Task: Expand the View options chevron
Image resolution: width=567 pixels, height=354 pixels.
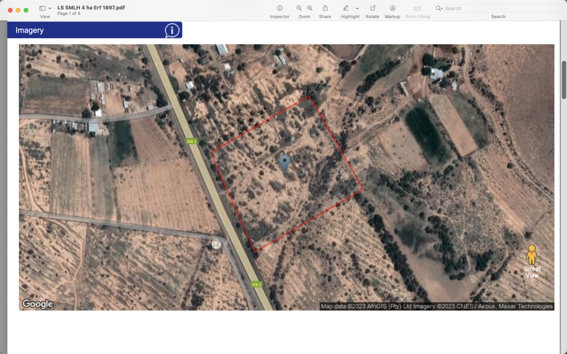Action: tap(50, 8)
